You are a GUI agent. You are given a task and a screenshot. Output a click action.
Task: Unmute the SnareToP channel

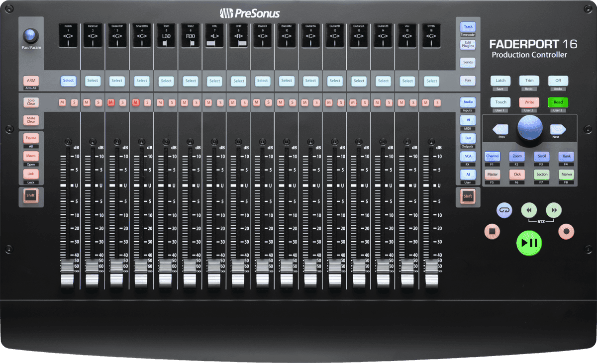110,102
